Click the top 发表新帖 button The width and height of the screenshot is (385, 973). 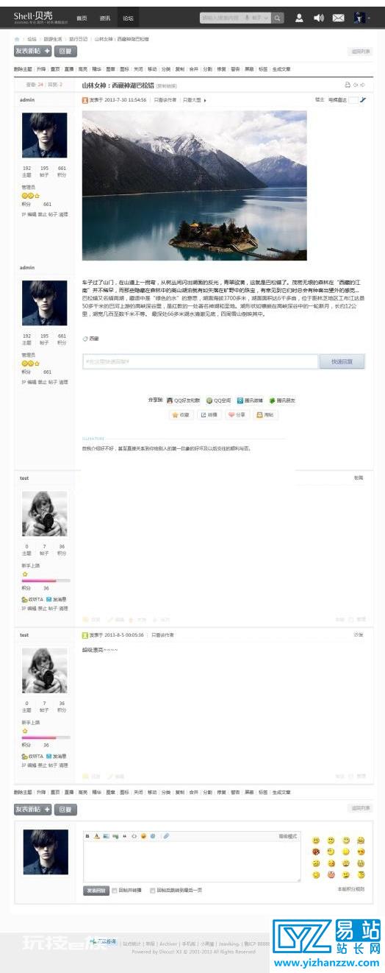(33, 52)
